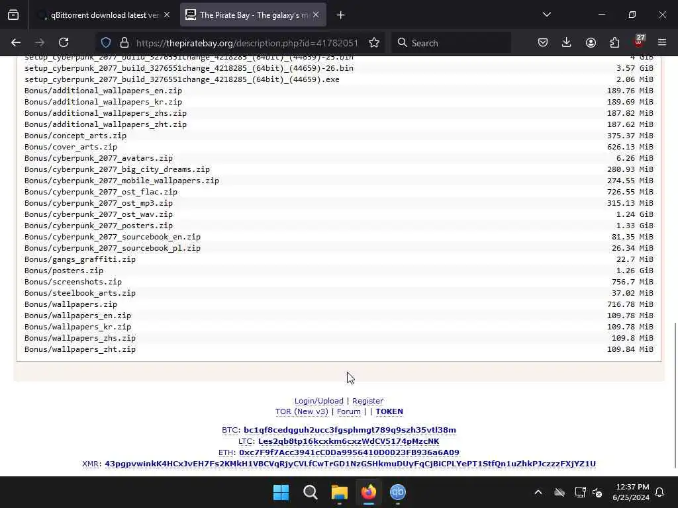The height and width of the screenshot is (508, 678).
Task: Click Bonus/steelbook_arts.zip file name
Action: point(80,293)
